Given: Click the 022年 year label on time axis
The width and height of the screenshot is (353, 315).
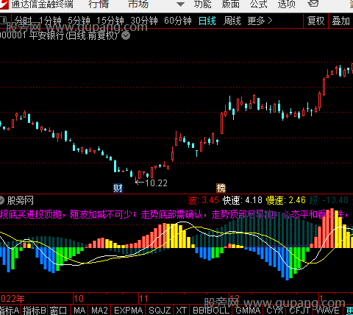Looking at the screenshot, I should coord(13,299).
